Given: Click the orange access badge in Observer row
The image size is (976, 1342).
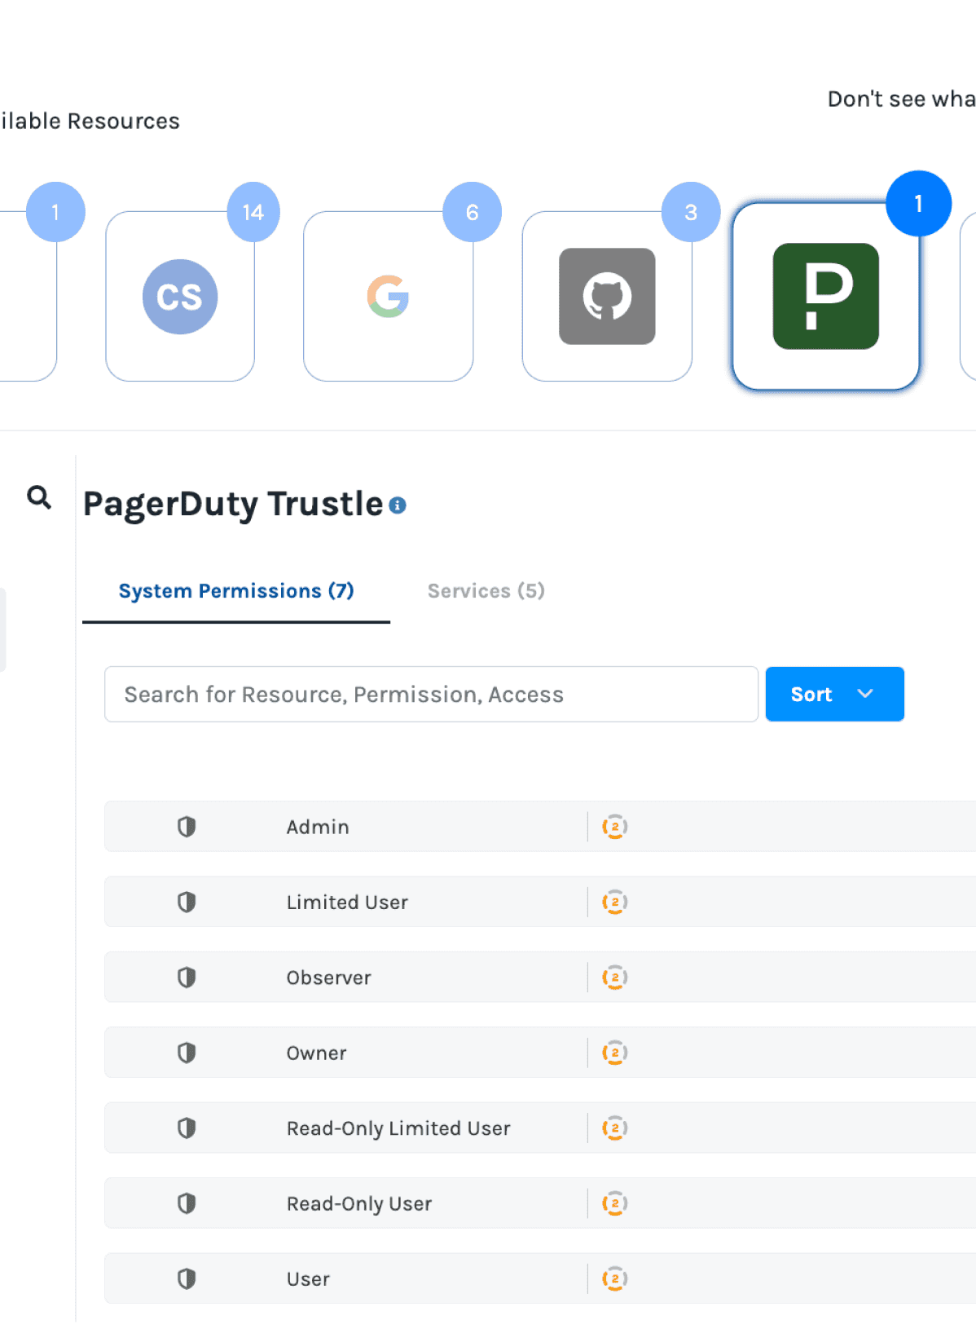Looking at the screenshot, I should (x=614, y=978).
